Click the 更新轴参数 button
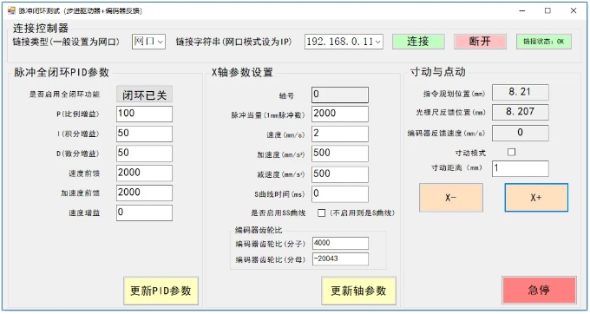 point(358,291)
